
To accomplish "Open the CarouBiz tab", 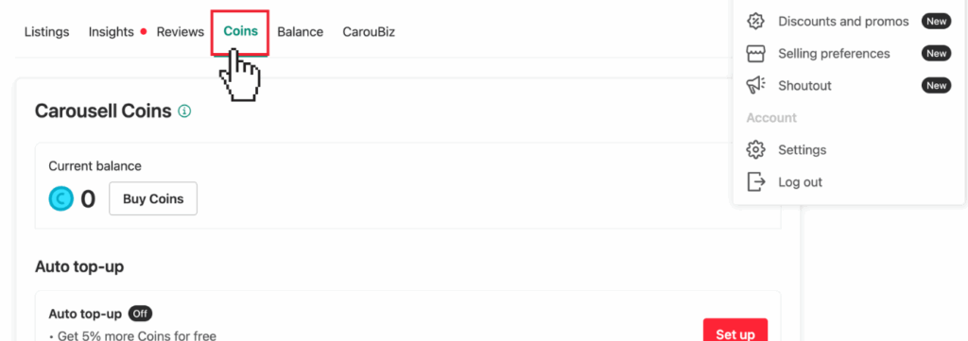I will (369, 32).
